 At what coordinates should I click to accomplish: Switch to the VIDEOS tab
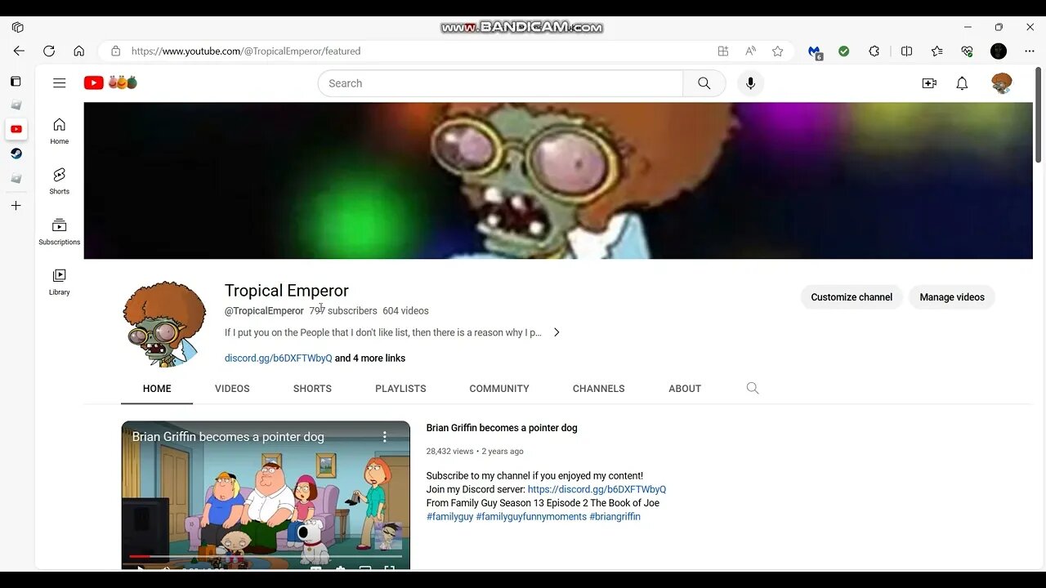pyautogui.click(x=232, y=389)
